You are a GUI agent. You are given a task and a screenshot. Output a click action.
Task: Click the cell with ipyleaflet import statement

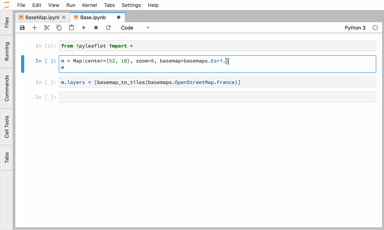217,46
